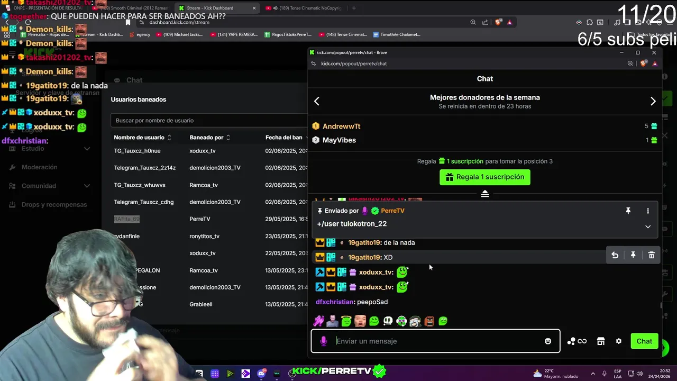Click ronytitos_tv in Baneado por column
Image resolution: width=677 pixels, height=381 pixels.
point(204,236)
